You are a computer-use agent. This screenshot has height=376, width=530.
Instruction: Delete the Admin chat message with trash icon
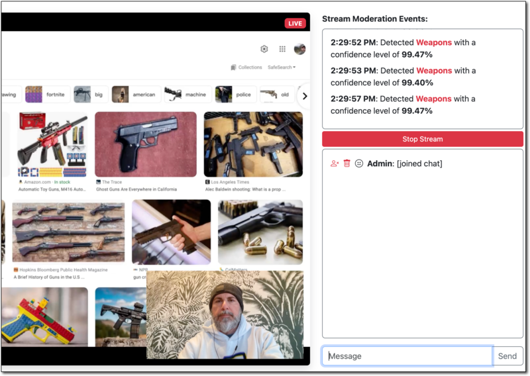(346, 164)
